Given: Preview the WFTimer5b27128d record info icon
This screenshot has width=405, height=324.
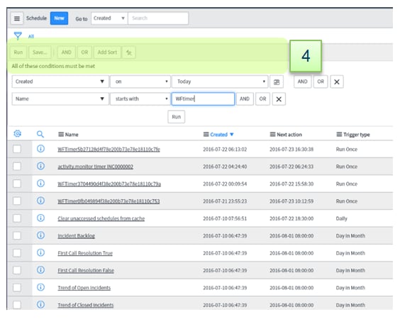Looking at the screenshot, I should tap(40, 149).
